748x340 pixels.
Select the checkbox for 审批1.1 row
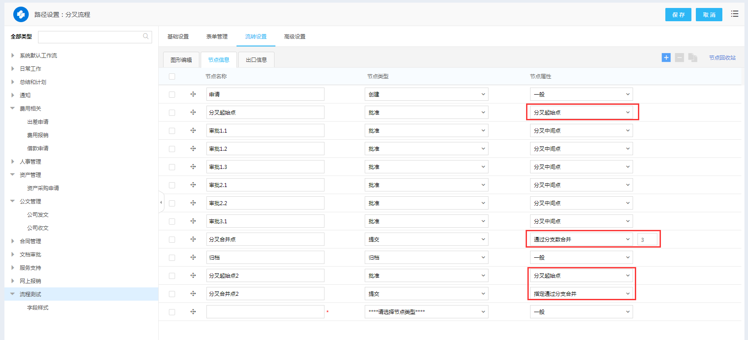[172, 131]
